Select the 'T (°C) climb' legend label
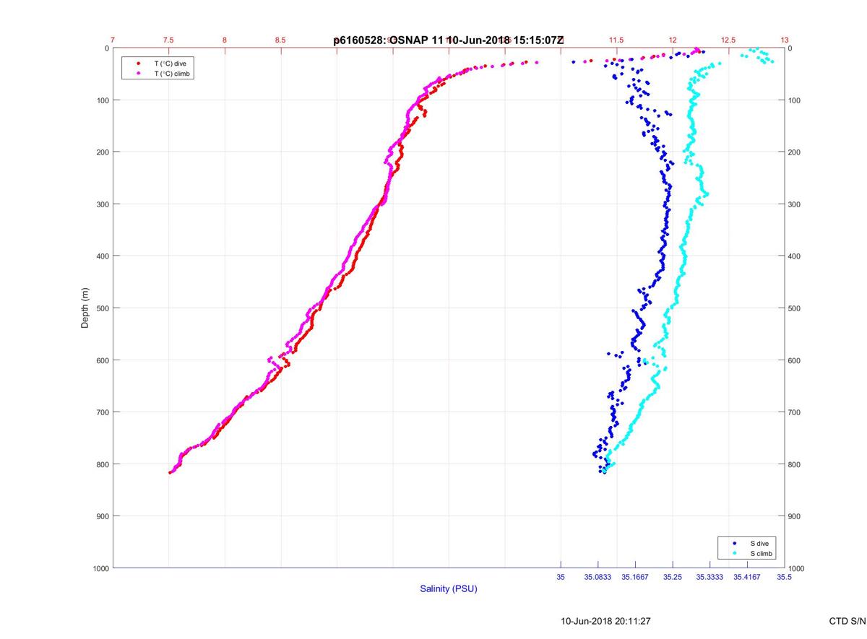Screen dimensions: 867x639 [172, 74]
